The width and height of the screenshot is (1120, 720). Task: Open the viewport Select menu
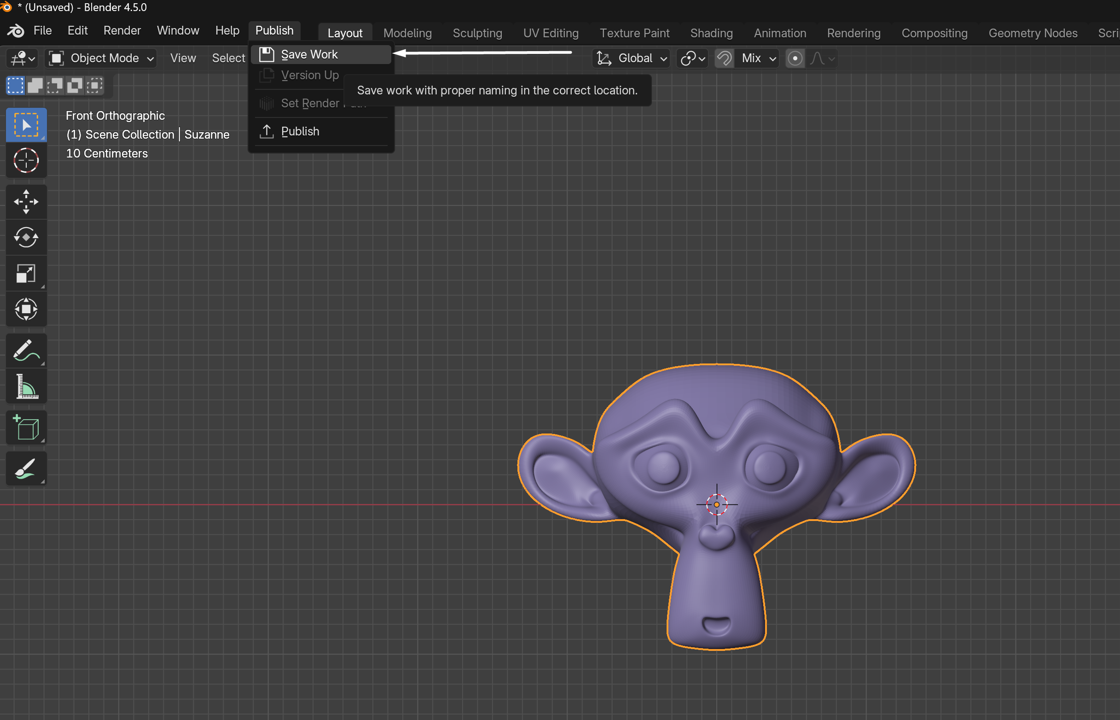pyautogui.click(x=228, y=59)
